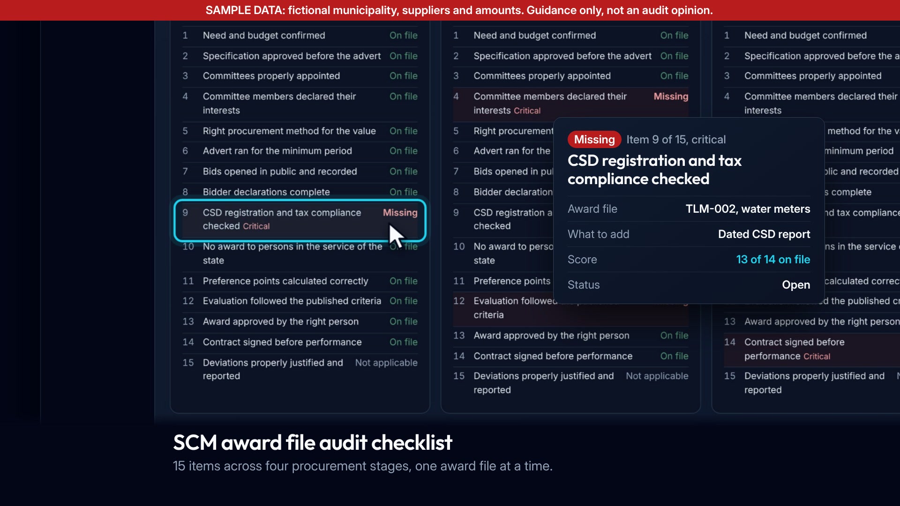The width and height of the screenshot is (900, 506).
Task: Click the Missing status on highlighted row 9
Action: (x=400, y=213)
